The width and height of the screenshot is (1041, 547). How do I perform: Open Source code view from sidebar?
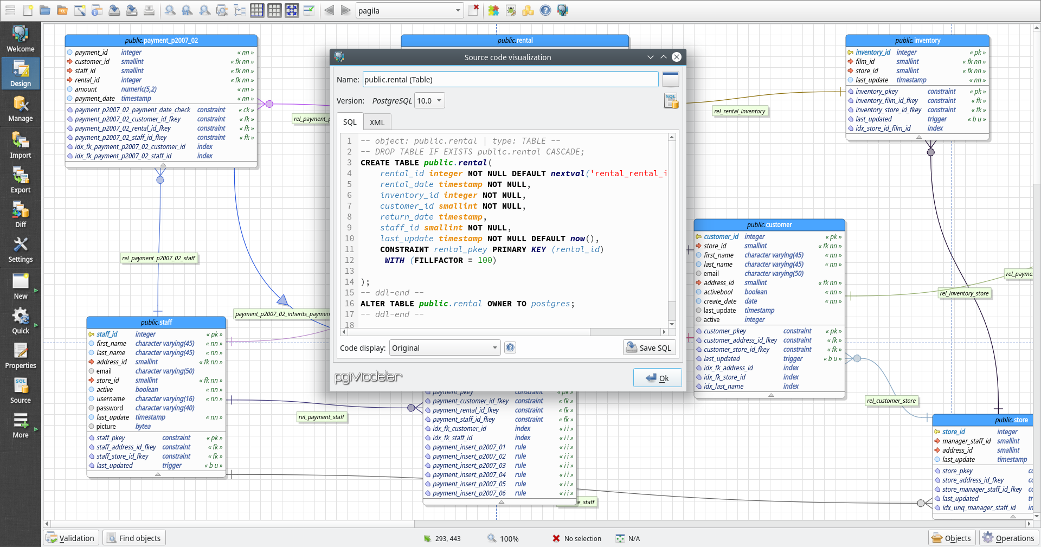[20, 390]
